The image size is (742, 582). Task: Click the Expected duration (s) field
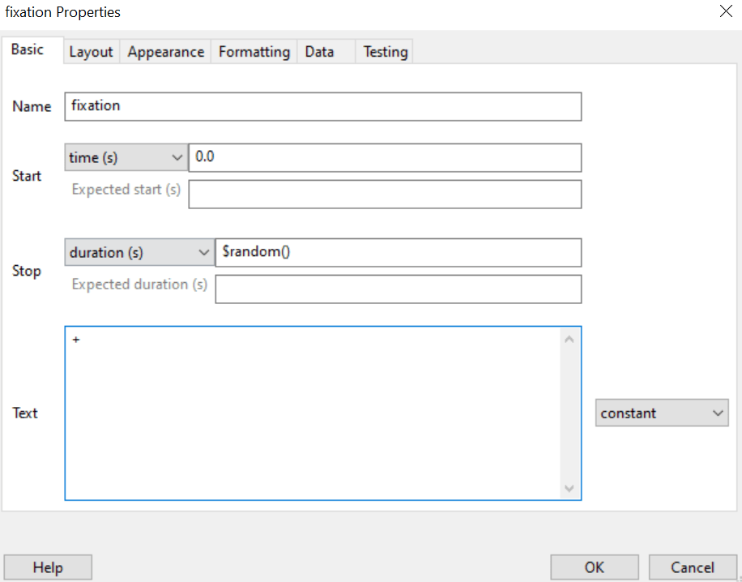coord(398,289)
